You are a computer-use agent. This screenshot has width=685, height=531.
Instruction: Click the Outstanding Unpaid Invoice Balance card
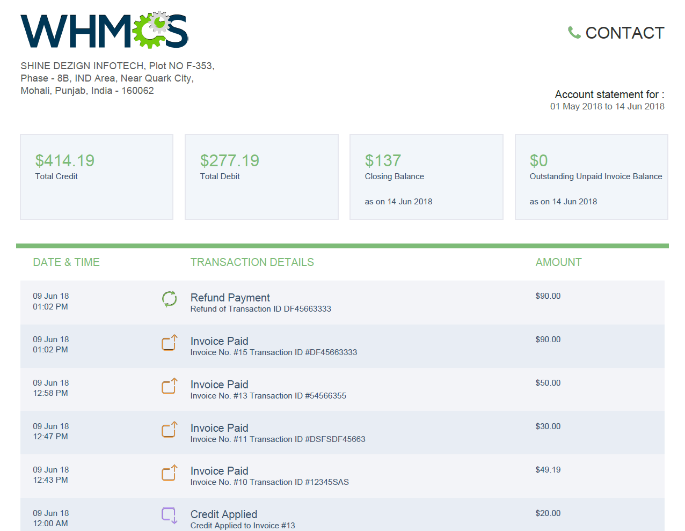[591, 177]
